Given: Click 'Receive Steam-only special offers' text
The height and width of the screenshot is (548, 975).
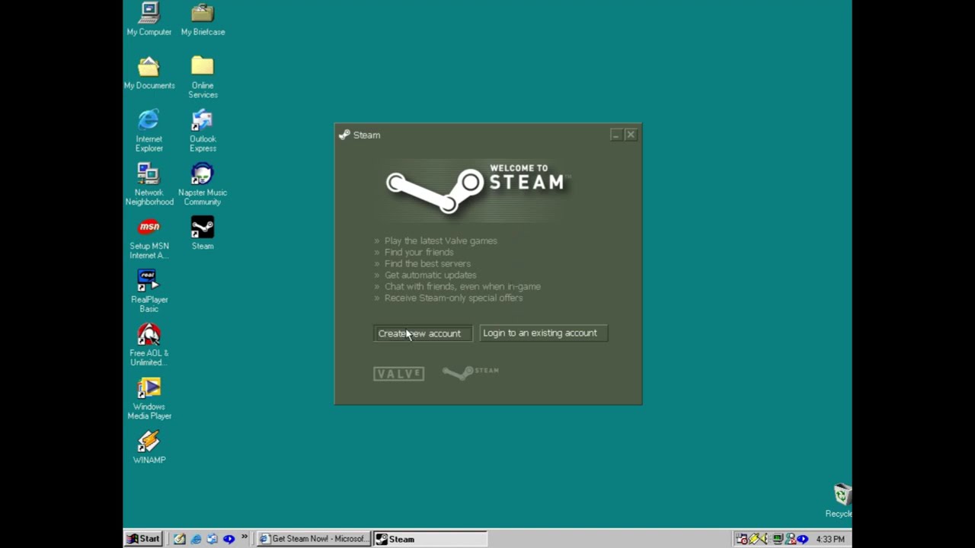Looking at the screenshot, I should coord(453,298).
